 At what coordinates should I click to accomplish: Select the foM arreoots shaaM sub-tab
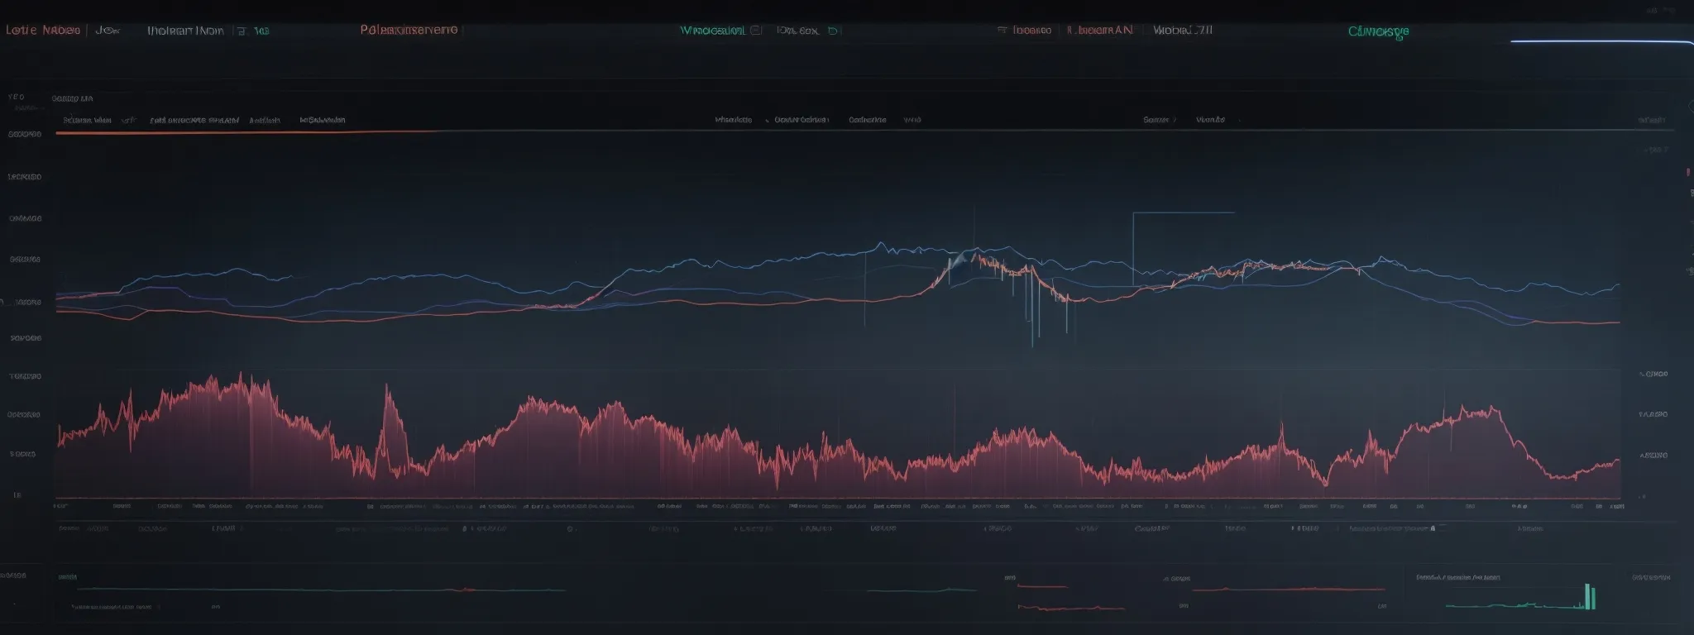click(x=194, y=120)
